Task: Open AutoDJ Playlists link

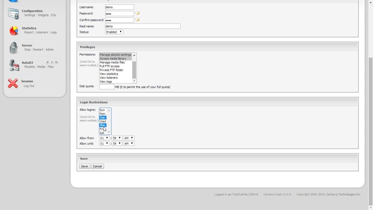Action: click(x=29, y=67)
